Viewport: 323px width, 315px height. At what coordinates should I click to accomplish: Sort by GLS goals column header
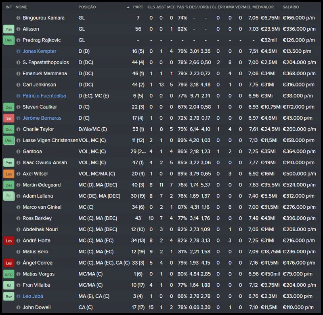pyautogui.click(x=151, y=7)
